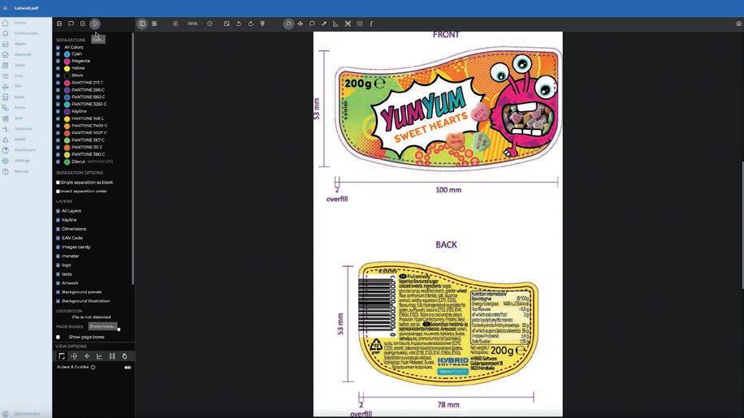
Task: Select the marquee crop tool
Action: click(348, 24)
